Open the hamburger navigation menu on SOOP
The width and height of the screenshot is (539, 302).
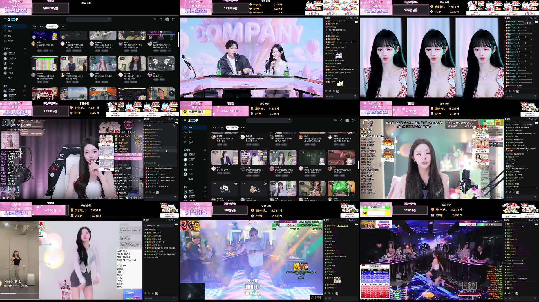(5, 19)
